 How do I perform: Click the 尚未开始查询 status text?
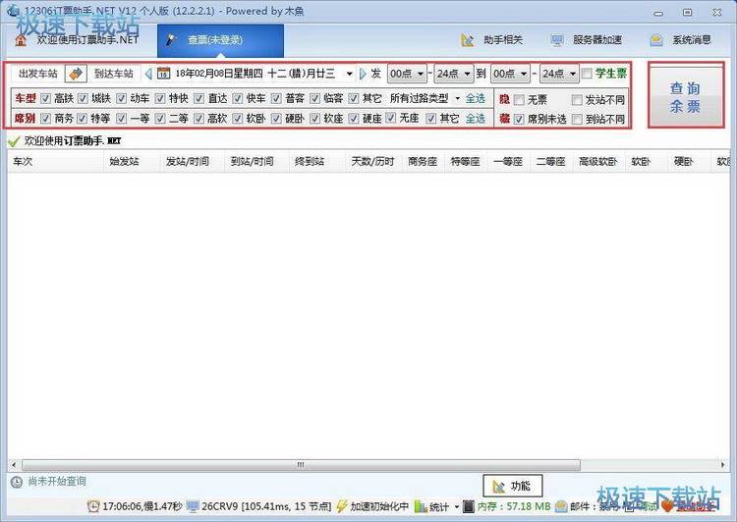coord(57,482)
